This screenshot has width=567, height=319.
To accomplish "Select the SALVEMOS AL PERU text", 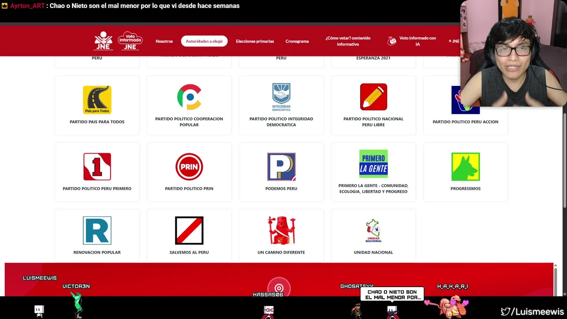I will pos(189,253).
